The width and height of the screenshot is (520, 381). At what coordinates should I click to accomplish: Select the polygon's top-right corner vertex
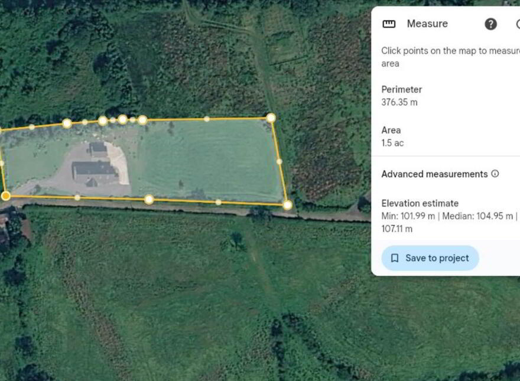click(271, 118)
